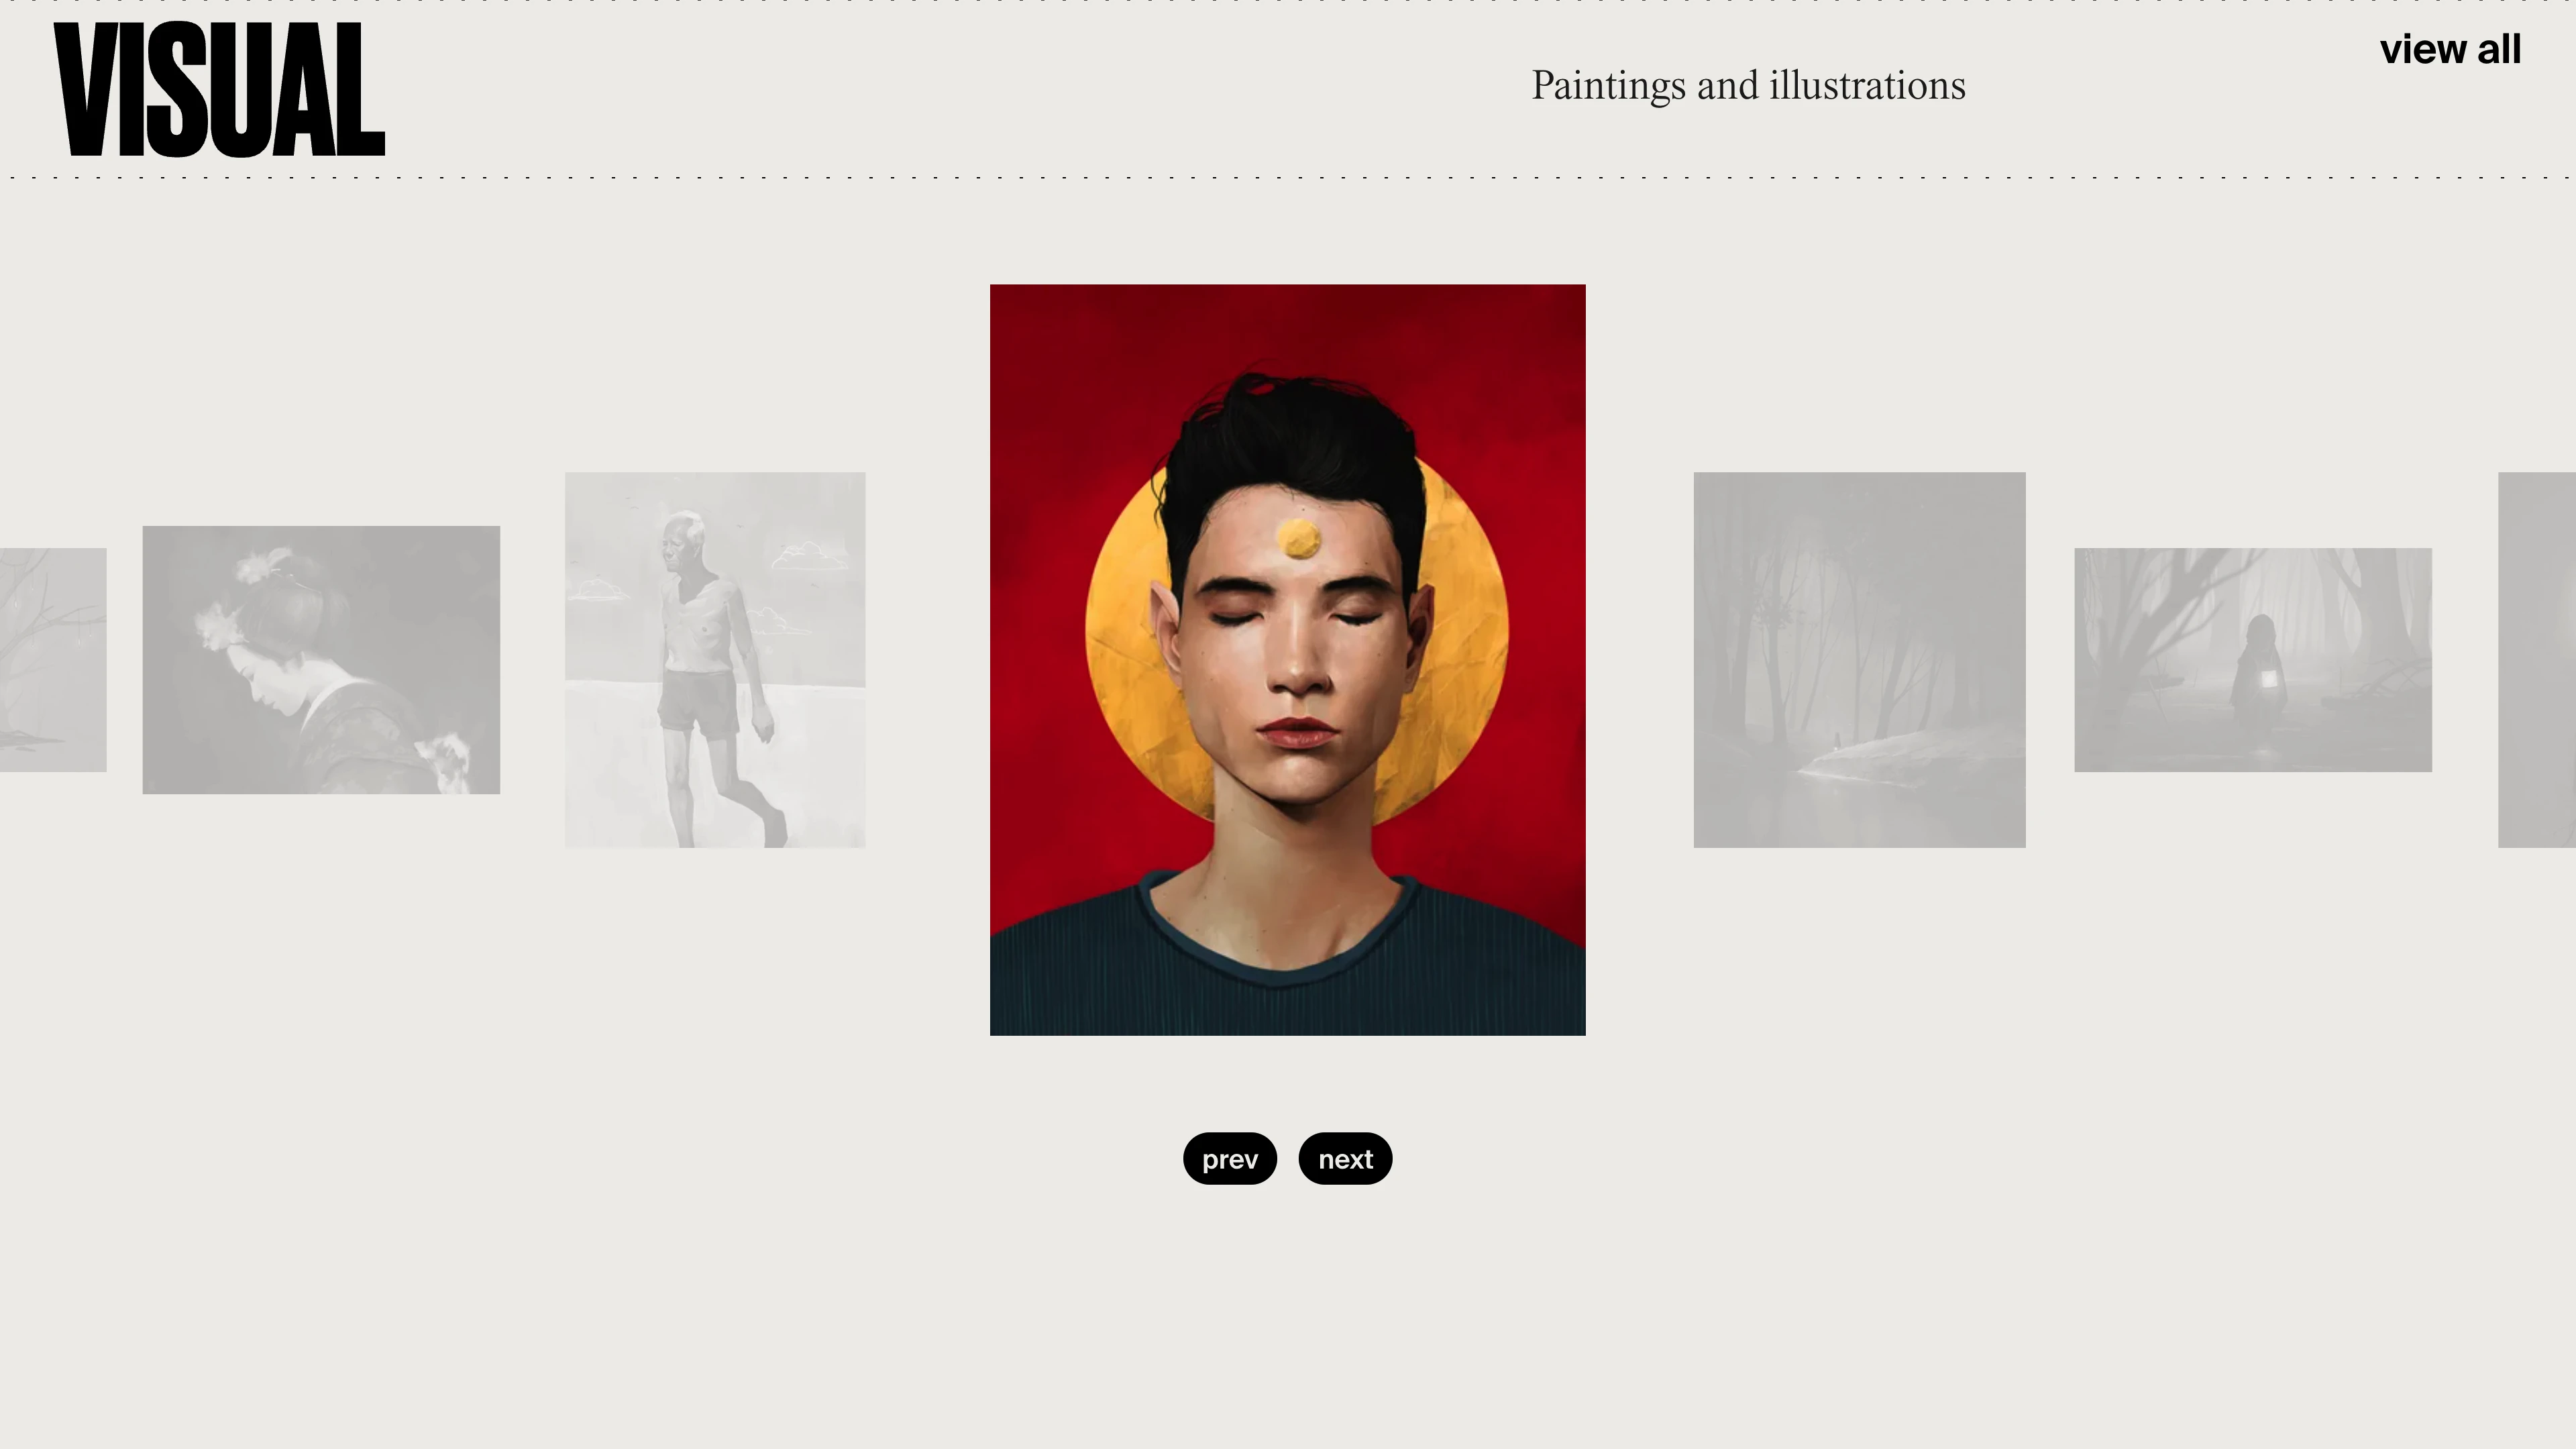Select the foggy forest river thumbnail
The width and height of the screenshot is (2576, 1449).
tap(1859, 660)
